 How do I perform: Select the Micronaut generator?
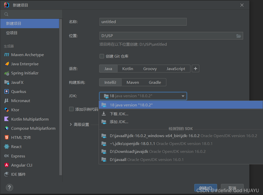tap(20, 101)
